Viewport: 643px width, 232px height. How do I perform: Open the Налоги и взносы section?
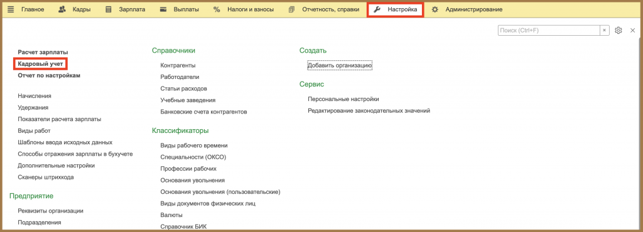(x=251, y=9)
